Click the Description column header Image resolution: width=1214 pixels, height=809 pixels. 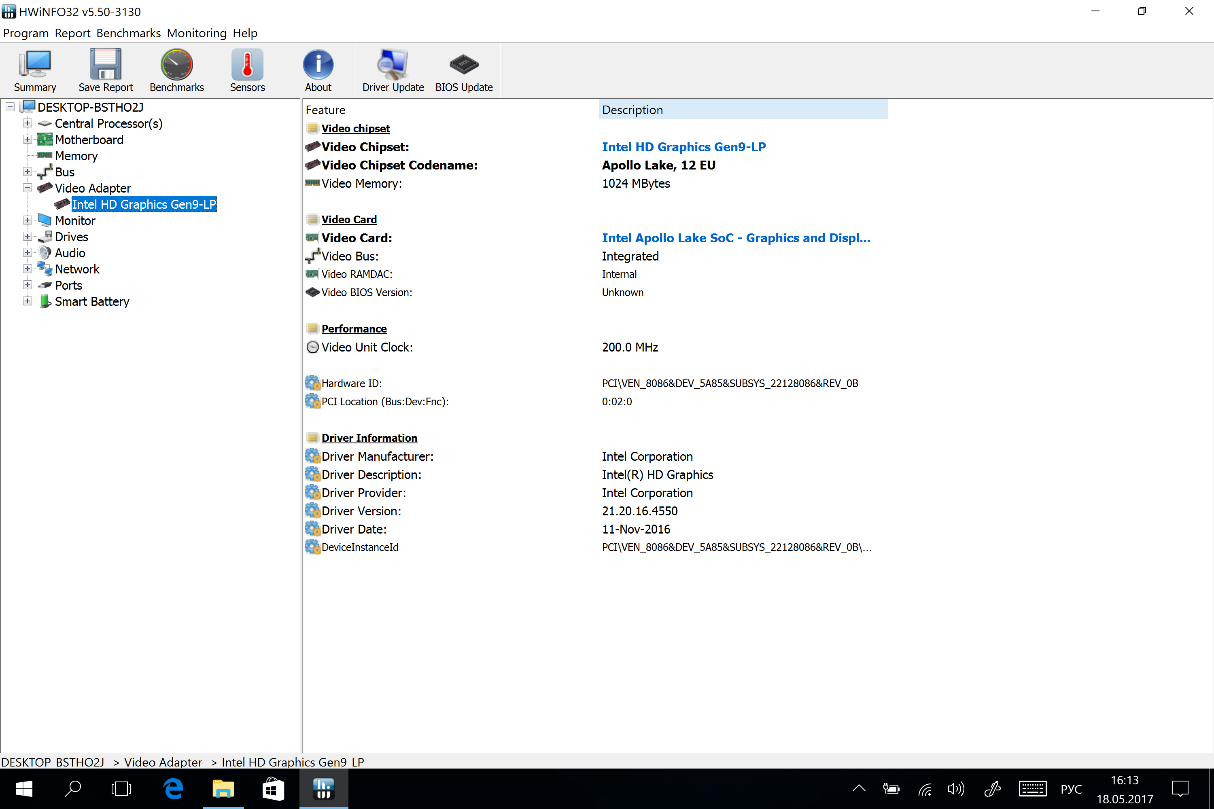pos(743,110)
